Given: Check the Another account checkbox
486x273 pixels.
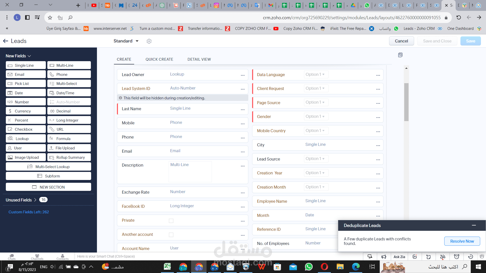Looking at the screenshot, I should [171, 235].
